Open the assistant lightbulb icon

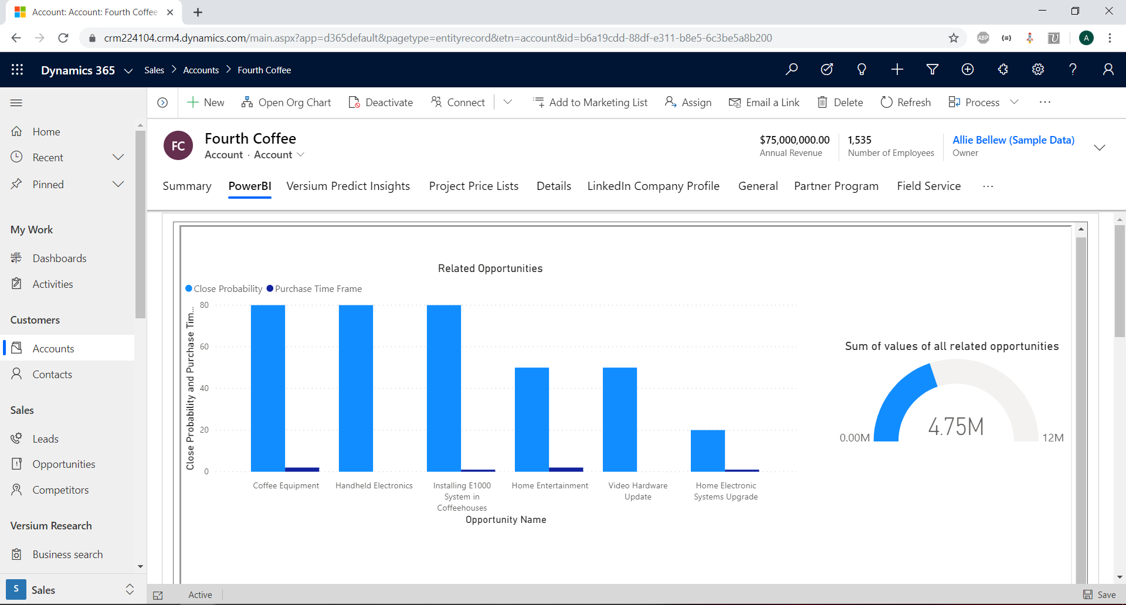[x=862, y=70]
